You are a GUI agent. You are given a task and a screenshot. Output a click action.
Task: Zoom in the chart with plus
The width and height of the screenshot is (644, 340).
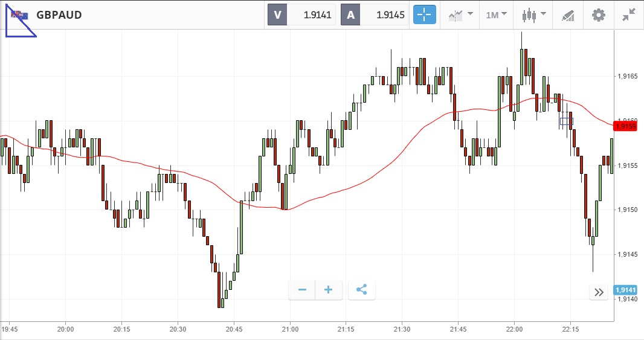[329, 290]
